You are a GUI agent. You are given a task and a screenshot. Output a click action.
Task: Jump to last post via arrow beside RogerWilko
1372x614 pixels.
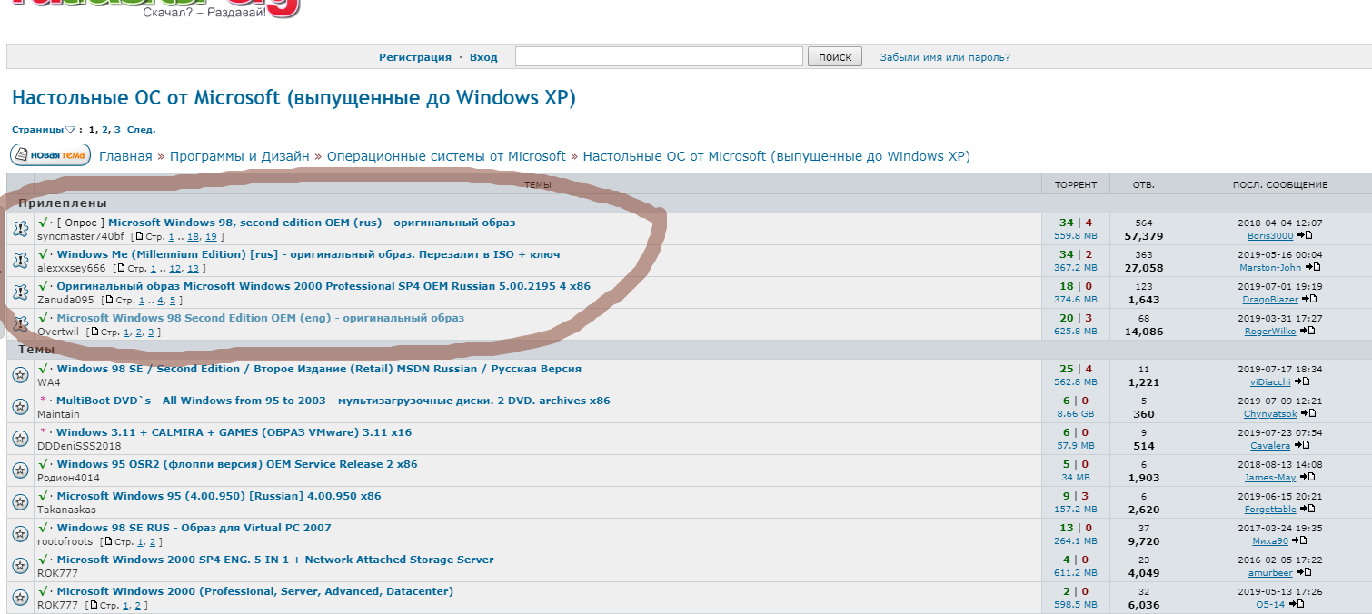click(x=1307, y=332)
